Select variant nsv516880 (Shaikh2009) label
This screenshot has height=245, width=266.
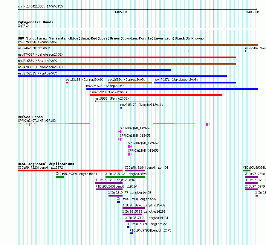(38, 61)
